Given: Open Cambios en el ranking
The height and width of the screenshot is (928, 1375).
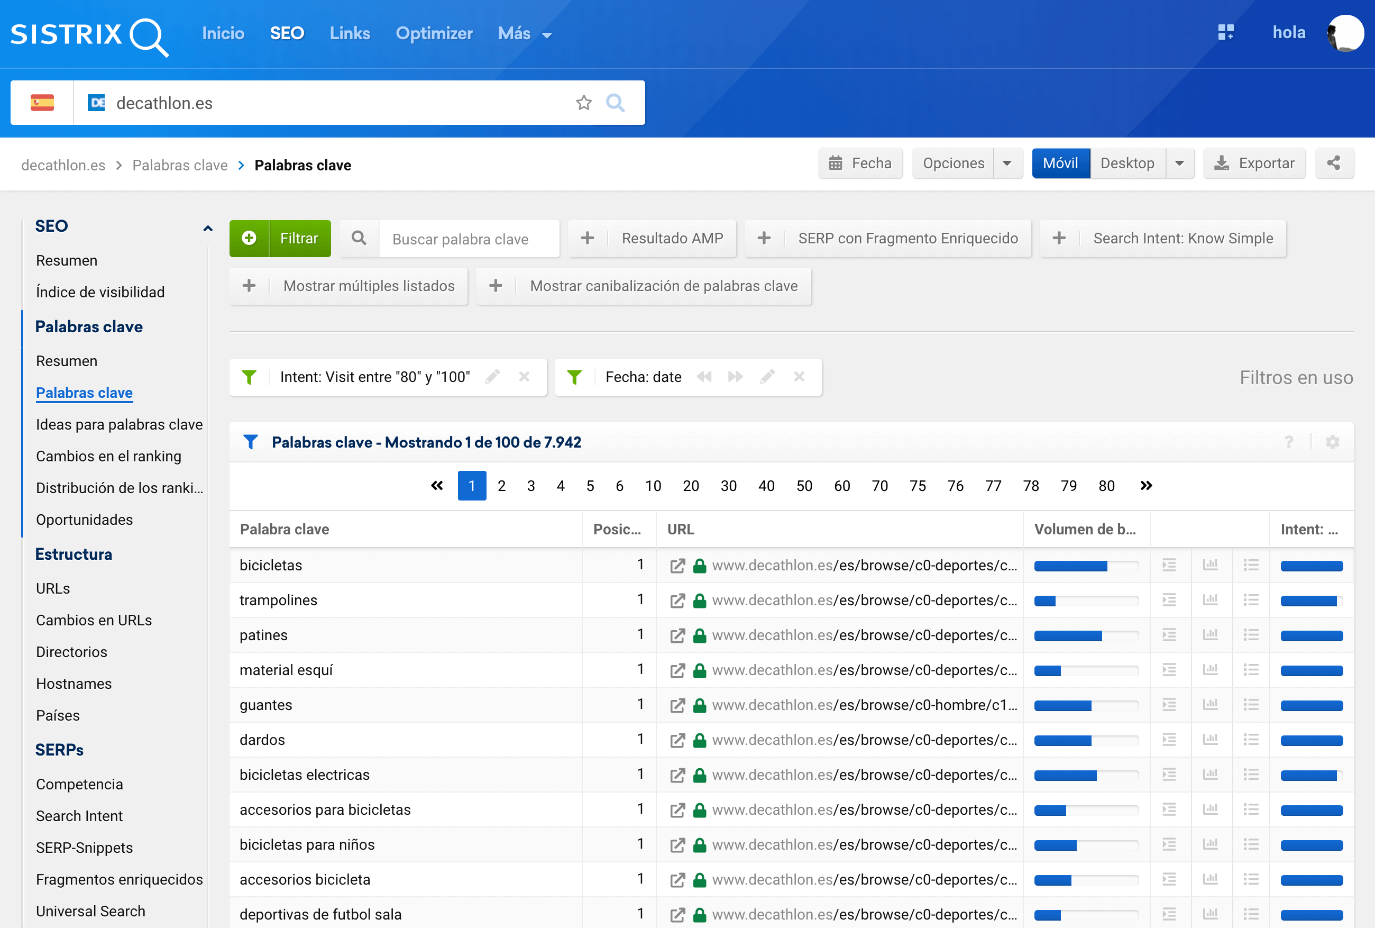Looking at the screenshot, I should point(108,456).
